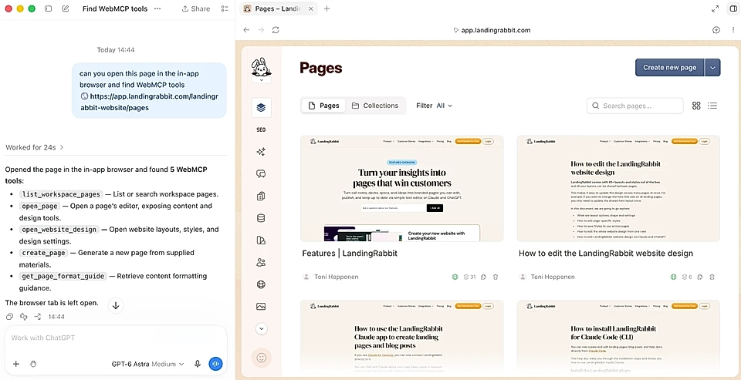Open the Filter All dropdown

click(x=435, y=106)
